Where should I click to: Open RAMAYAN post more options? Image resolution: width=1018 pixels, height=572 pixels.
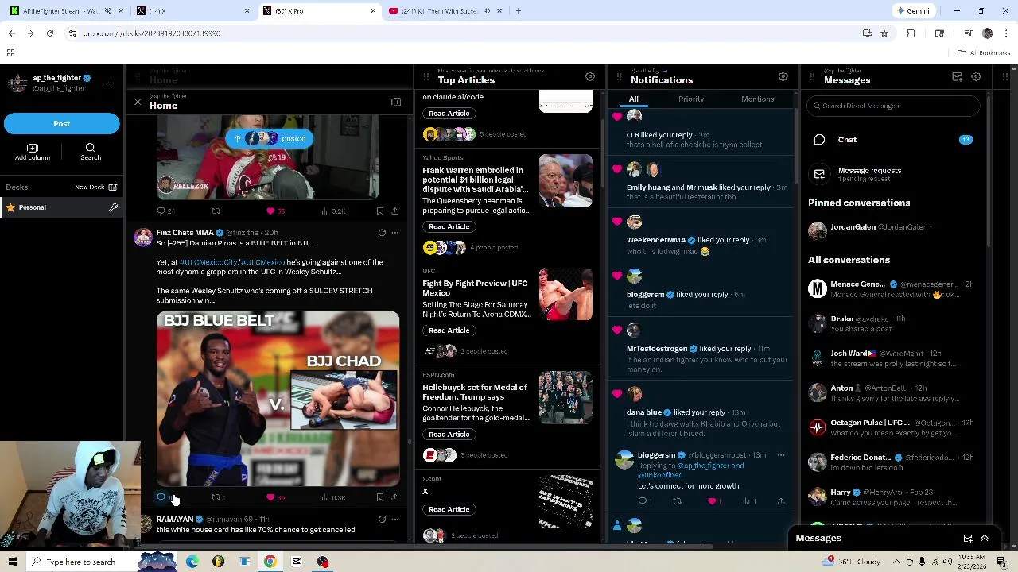click(394, 520)
